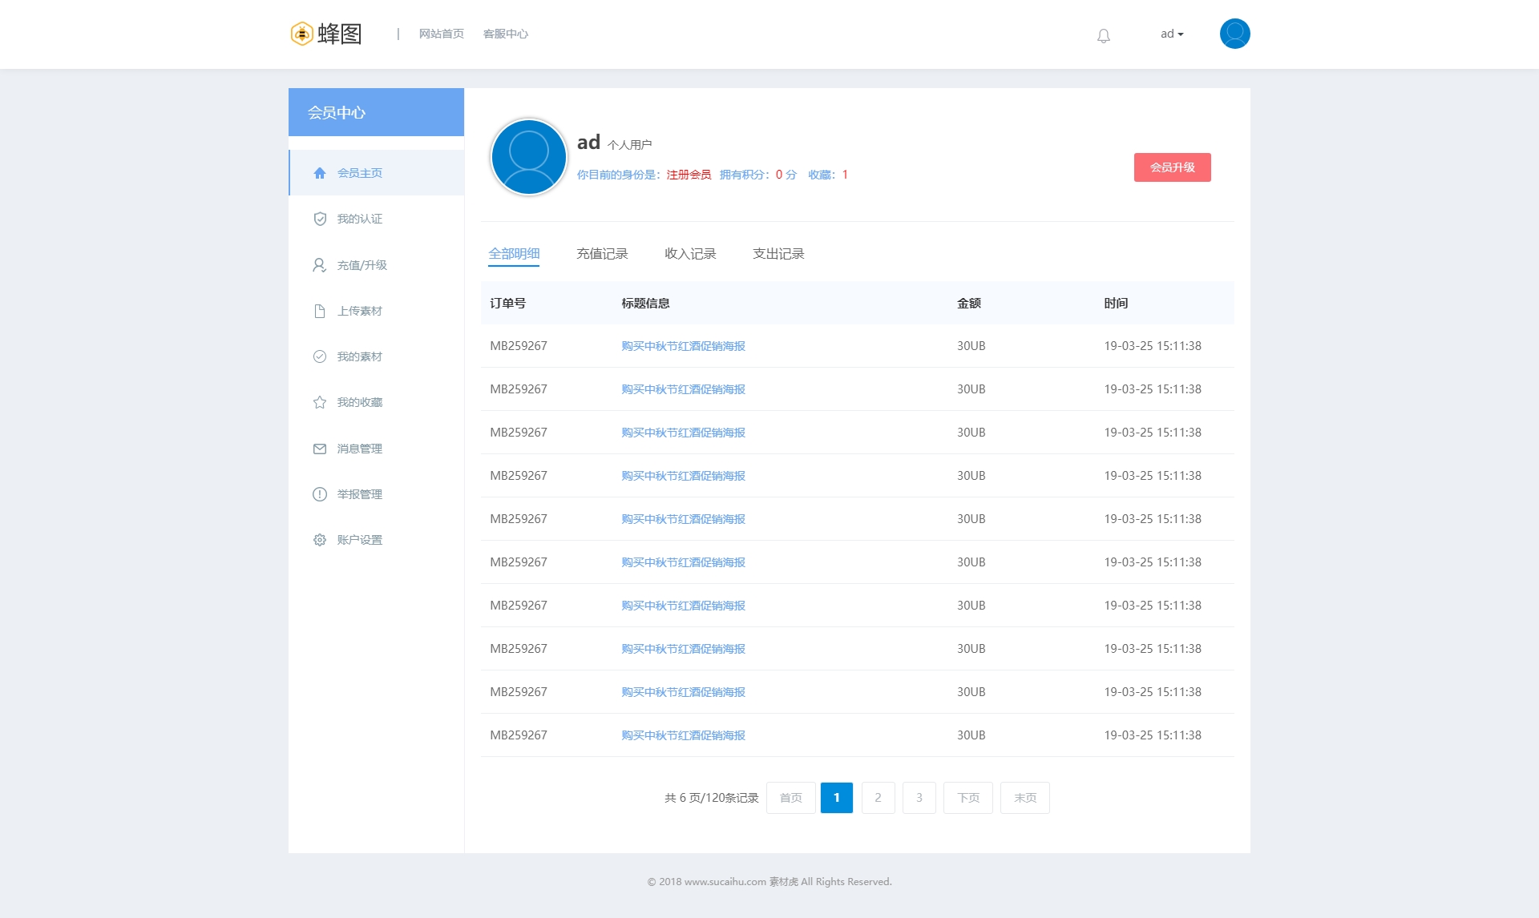Click the 下页 next page button

click(967, 798)
